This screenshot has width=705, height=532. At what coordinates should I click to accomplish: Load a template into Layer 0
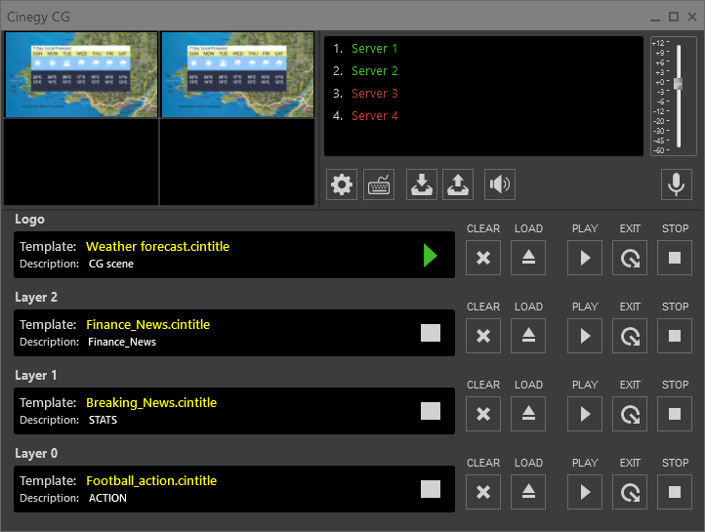(528, 492)
